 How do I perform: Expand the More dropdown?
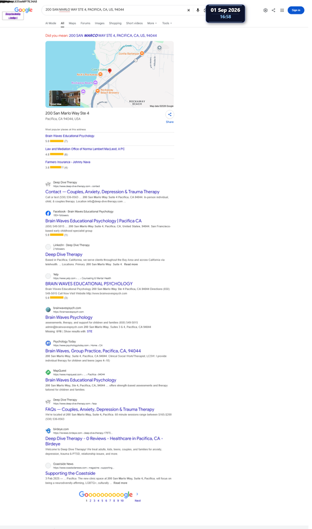click(x=152, y=23)
